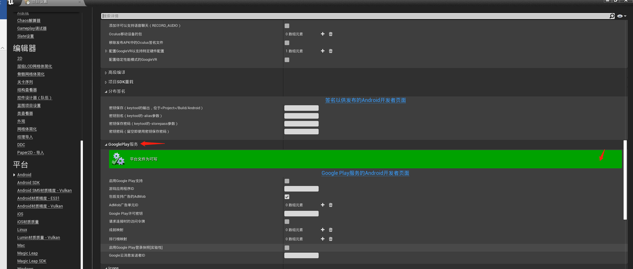
Task: Open 签名以供发布的Android开发者页面 link
Action: click(x=365, y=100)
